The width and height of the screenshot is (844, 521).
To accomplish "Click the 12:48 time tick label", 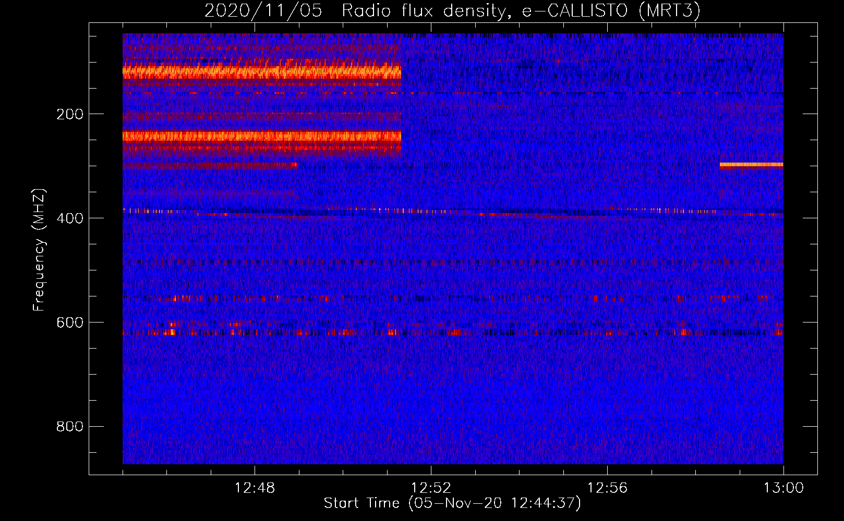I will [x=255, y=488].
